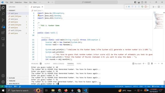Close the task1.java editor tab
The width and height of the screenshot is (165, 93).
click(x=42, y=7)
